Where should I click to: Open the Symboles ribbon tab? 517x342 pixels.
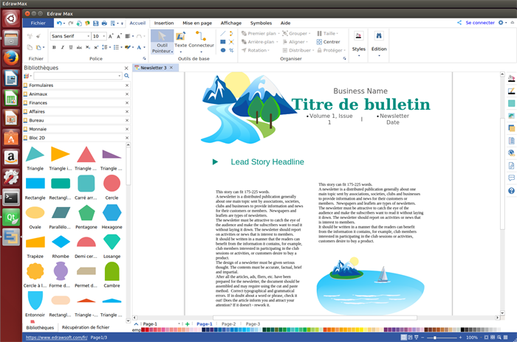[260, 23]
